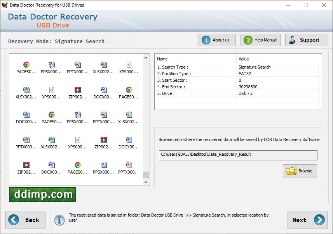This screenshot has width=333, height=234.
Task: Visit the ddimp.com banner
Action: (42, 194)
